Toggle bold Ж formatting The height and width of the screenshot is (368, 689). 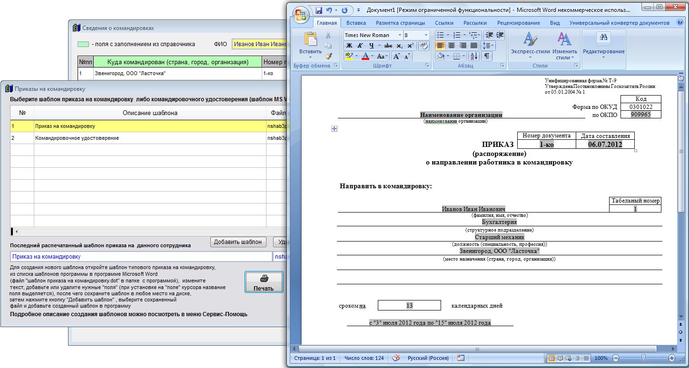coord(349,46)
